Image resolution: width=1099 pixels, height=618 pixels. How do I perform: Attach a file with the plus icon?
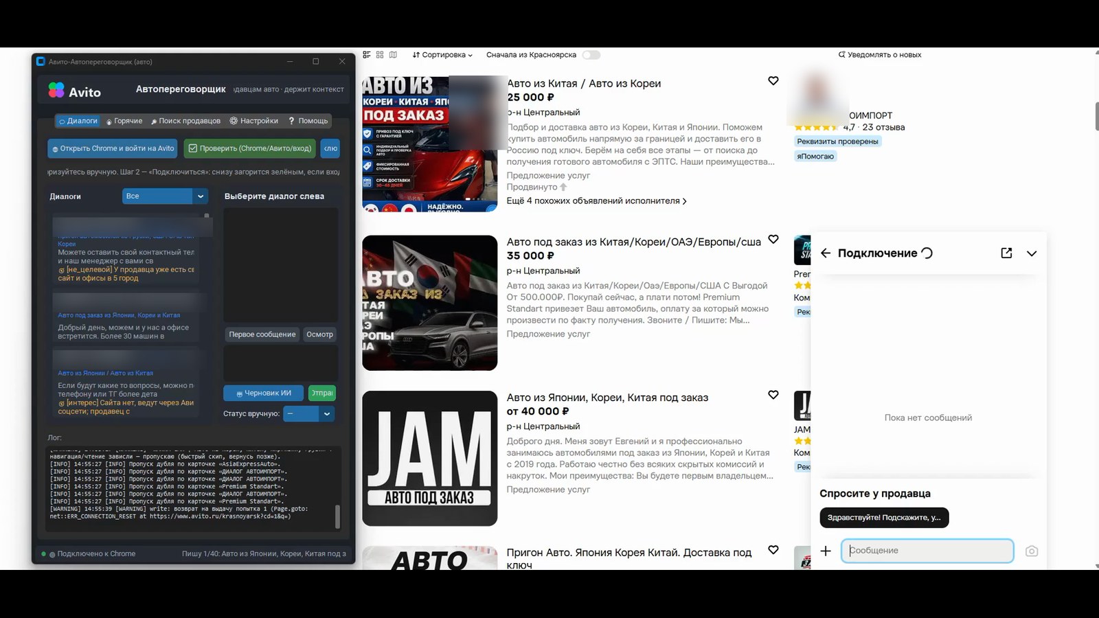(x=826, y=551)
